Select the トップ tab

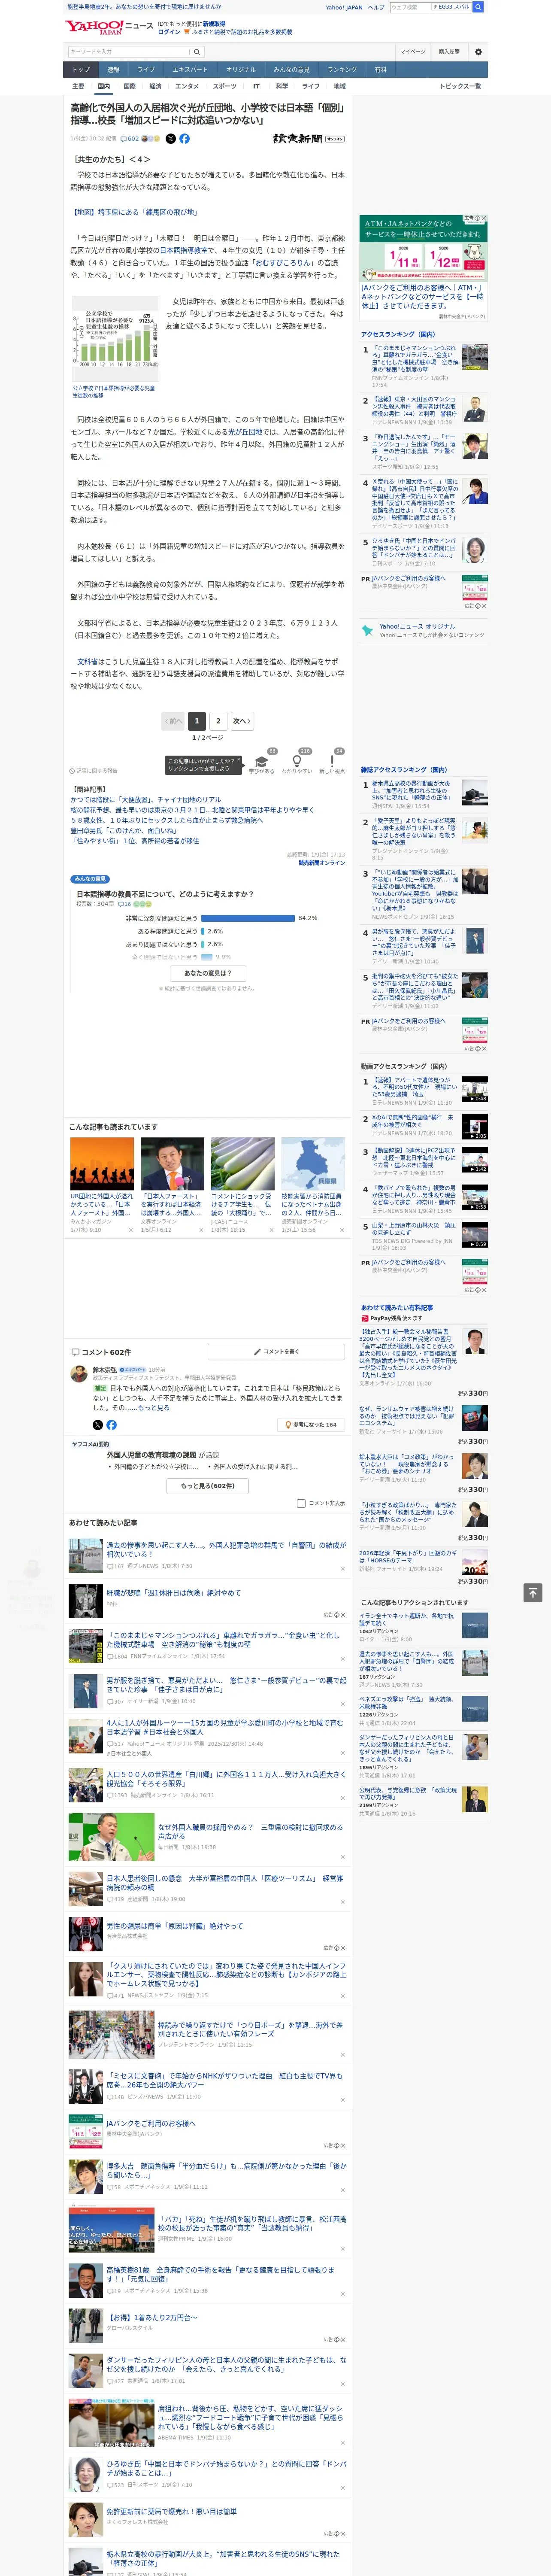(81, 70)
